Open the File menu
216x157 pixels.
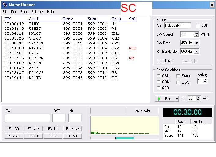pyautogui.click(x=5, y=12)
